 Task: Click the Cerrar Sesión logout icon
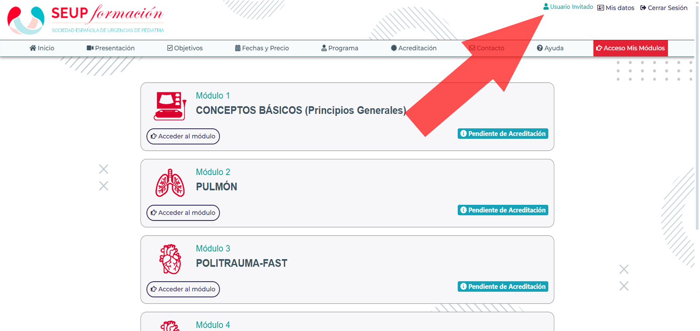click(643, 8)
